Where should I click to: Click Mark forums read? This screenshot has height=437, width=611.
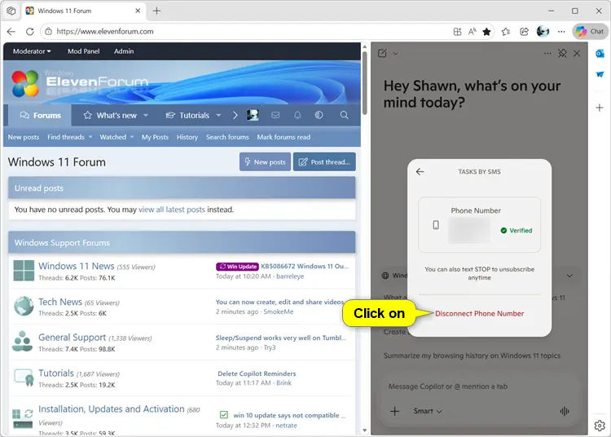tap(284, 137)
